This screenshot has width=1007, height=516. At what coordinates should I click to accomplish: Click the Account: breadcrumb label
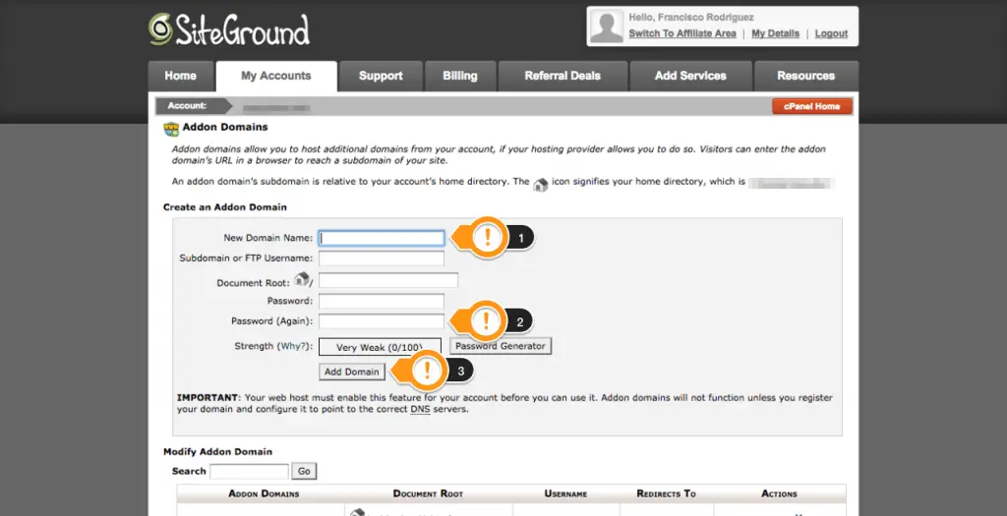(187, 106)
